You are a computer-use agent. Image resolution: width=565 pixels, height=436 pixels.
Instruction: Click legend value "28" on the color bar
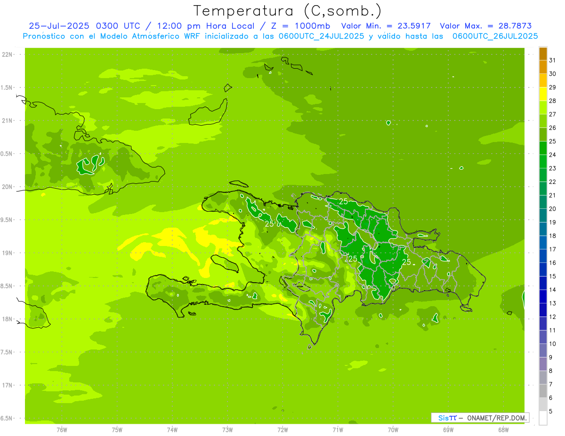553,101
